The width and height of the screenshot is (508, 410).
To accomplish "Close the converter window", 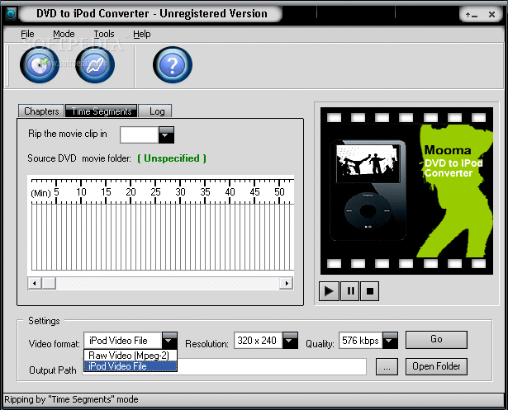I will [x=491, y=15].
